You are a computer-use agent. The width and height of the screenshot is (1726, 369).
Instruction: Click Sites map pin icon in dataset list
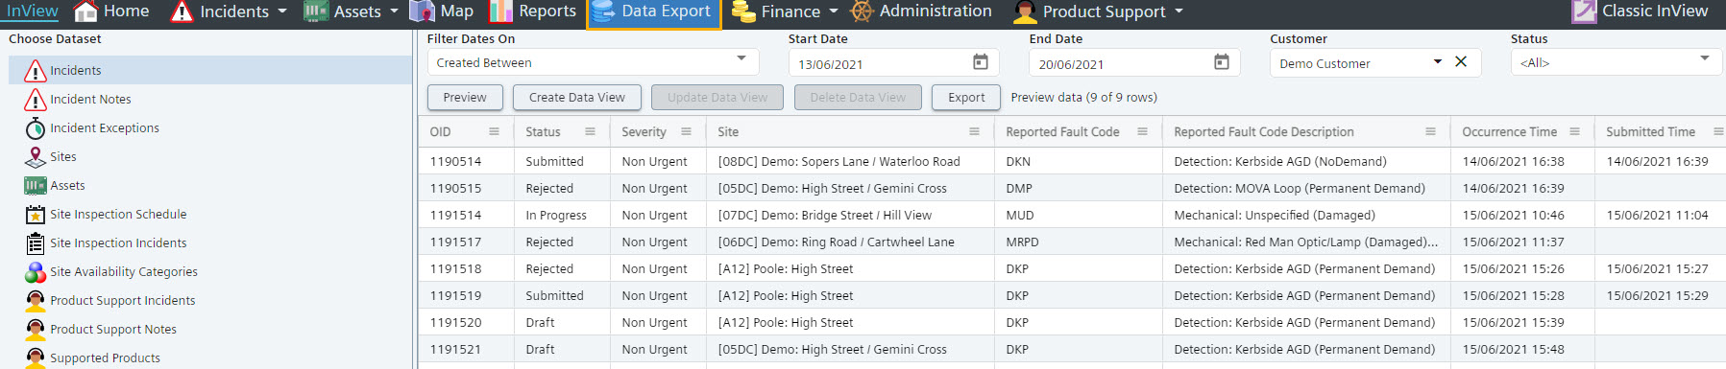coord(36,157)
